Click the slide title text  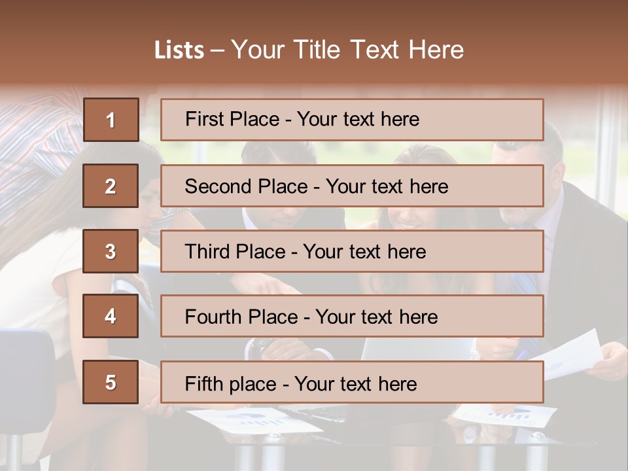309,50
